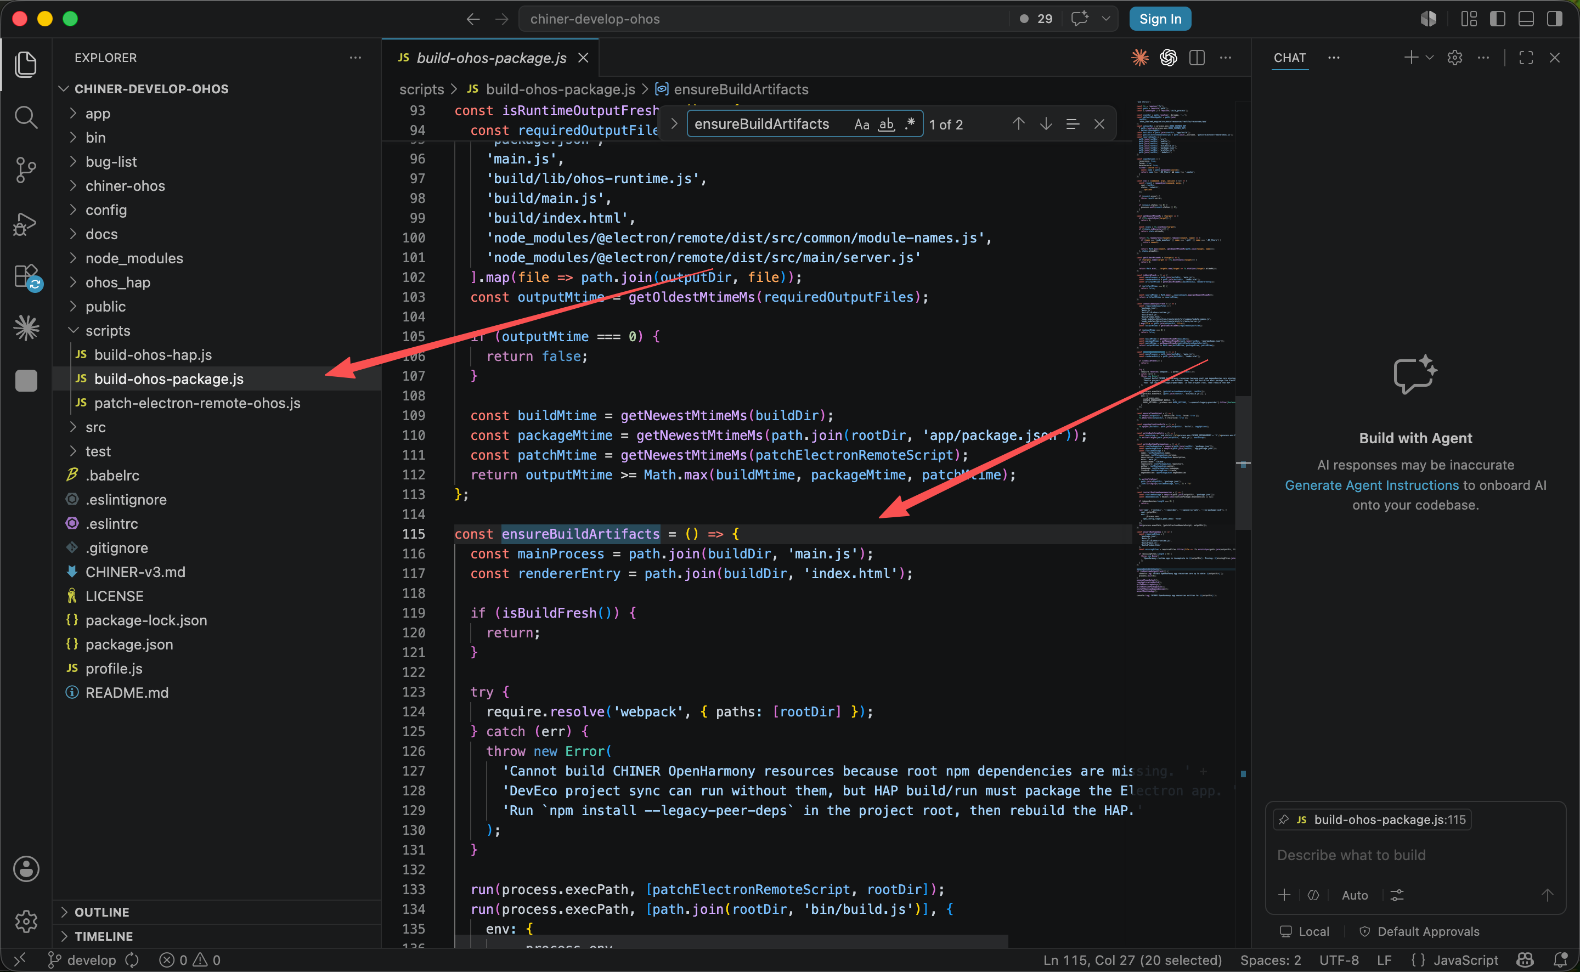Click ensureBuildArtifacts in breadcrumb
This screenshot has width=1580, height=972.
coord(741,89)
